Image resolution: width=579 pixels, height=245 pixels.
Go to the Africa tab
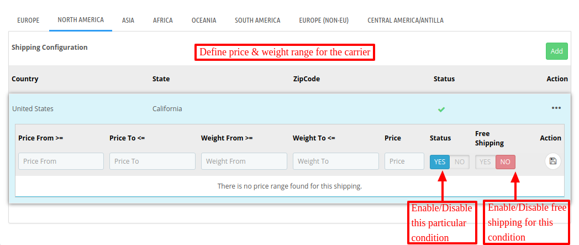[163, 20]
